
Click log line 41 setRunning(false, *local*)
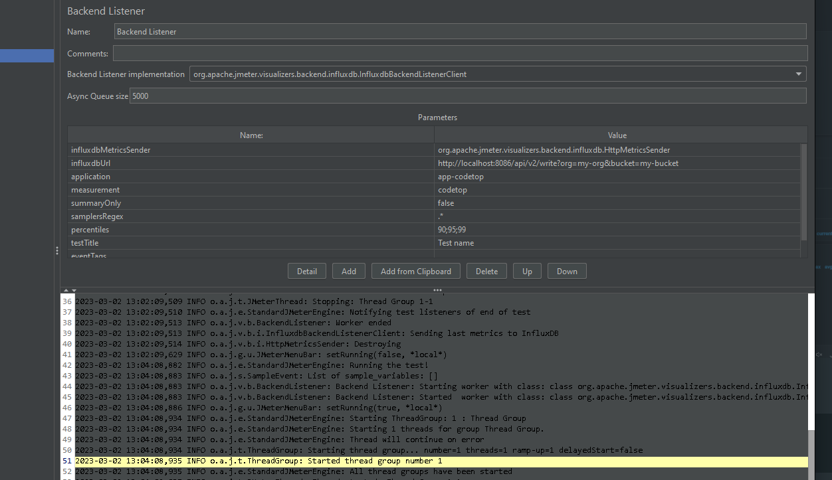(261, 355)
